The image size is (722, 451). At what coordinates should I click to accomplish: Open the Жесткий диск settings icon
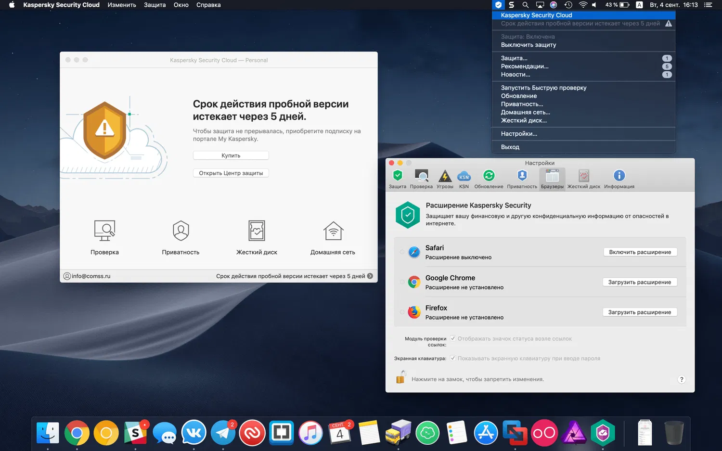583,176
